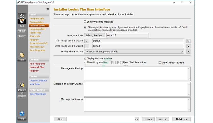
Task: Toggle the checkbox under Update in the sidebar
Action: pyautogui.click(x=22, y=93)
